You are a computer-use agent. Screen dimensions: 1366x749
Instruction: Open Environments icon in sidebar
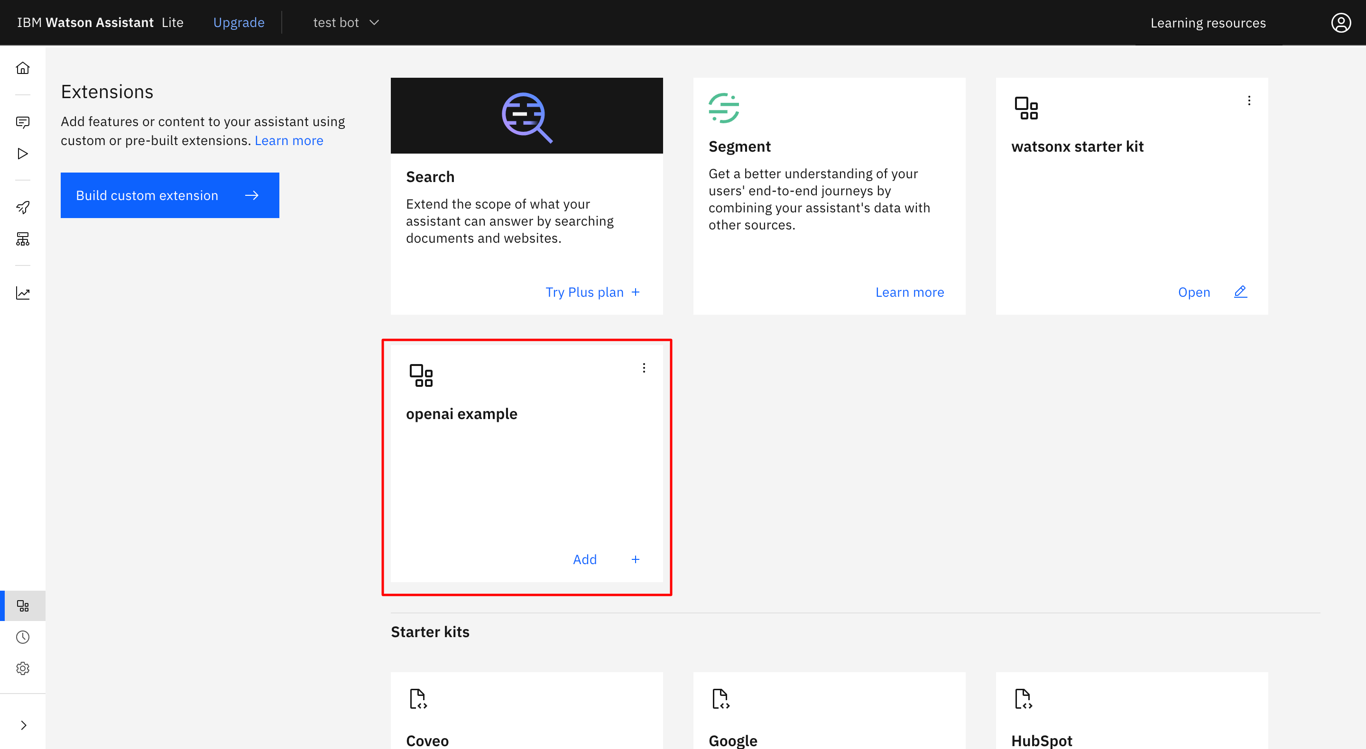(23, 239)
